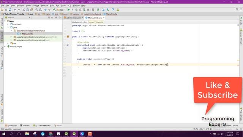Close the MainActivity.java editor tab
This screenshot has height=137, width=243.
click(104, 18)
